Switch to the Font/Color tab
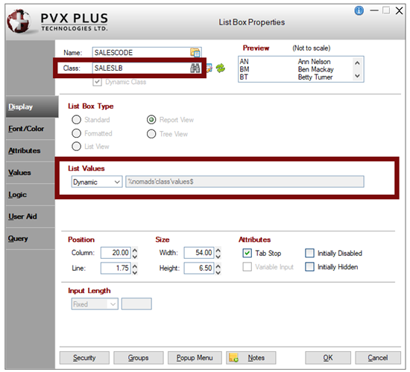This screenshot has width=410, height=372. coord(26,129)
